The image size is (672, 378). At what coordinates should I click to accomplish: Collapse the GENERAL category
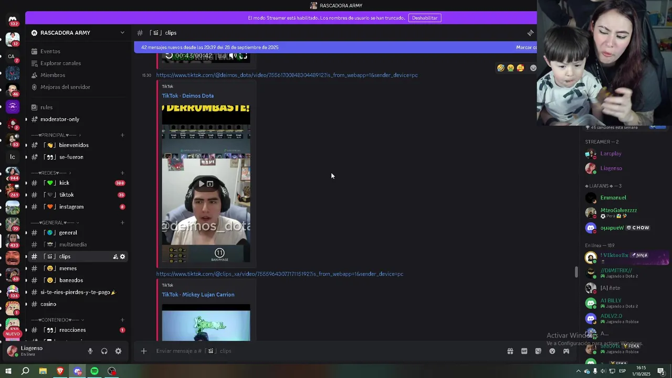point(55,223)
